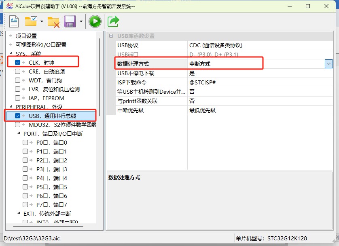Toggle the CLK clock checkbox
339x246 pixels.
tap(17, 62)
